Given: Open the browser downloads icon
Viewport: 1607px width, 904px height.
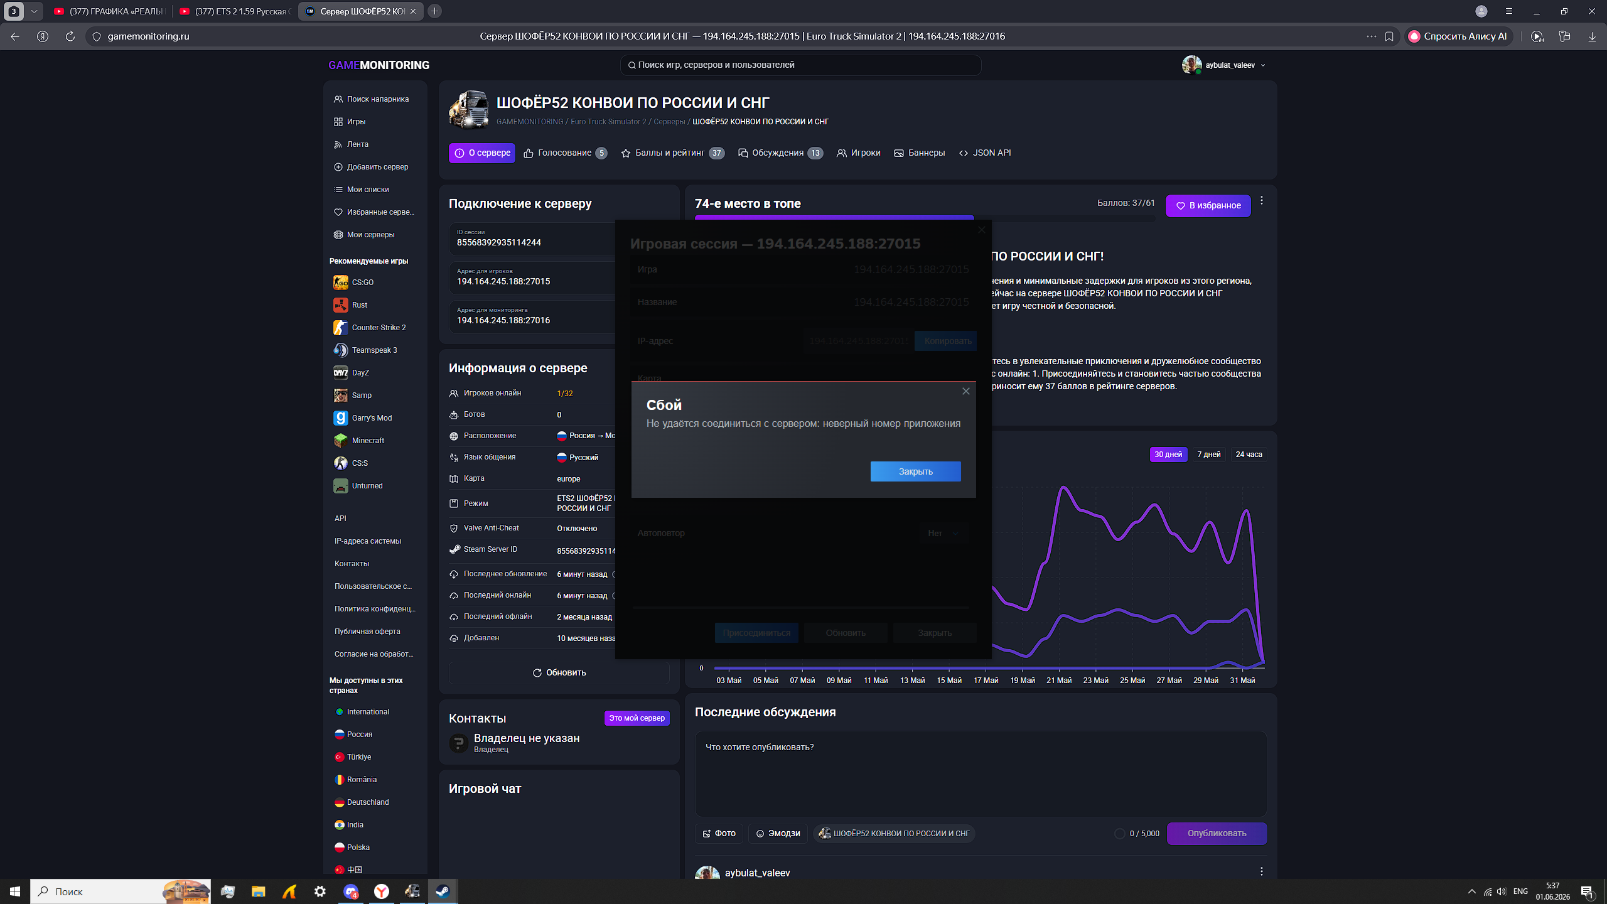Looking at the screenshot, I should [1592, 36].
